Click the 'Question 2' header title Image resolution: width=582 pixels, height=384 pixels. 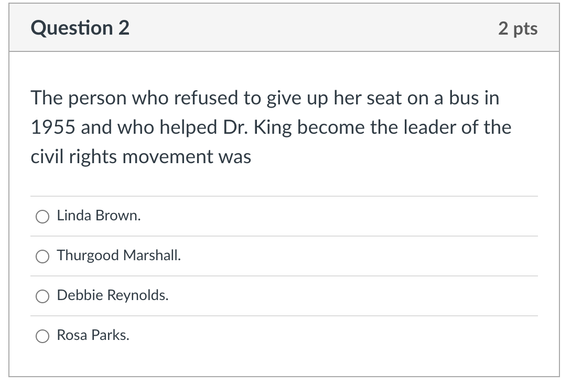pyautogui.click(x=80, y=28)
